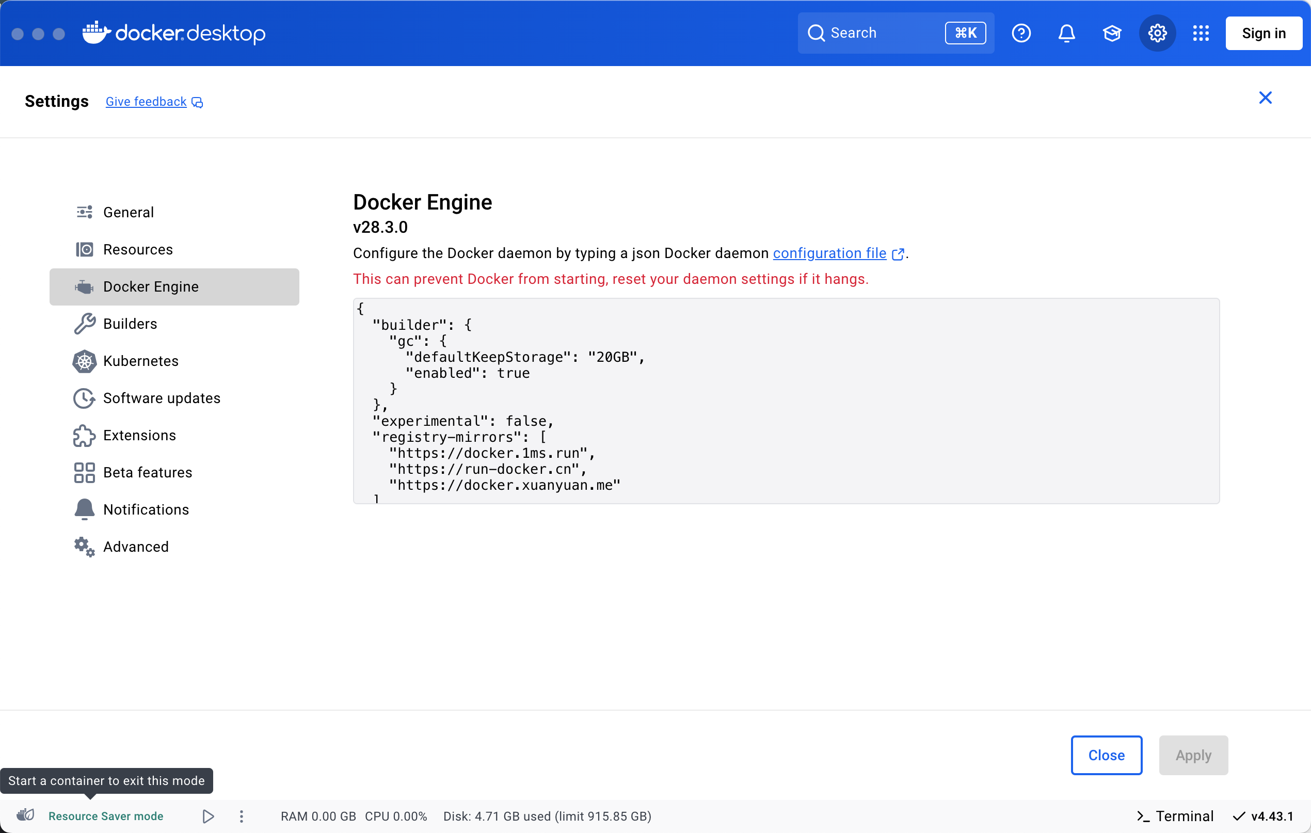Open the Give feedback link
The height and width of the screenshot is (833, 1311).
coord(146,102)
